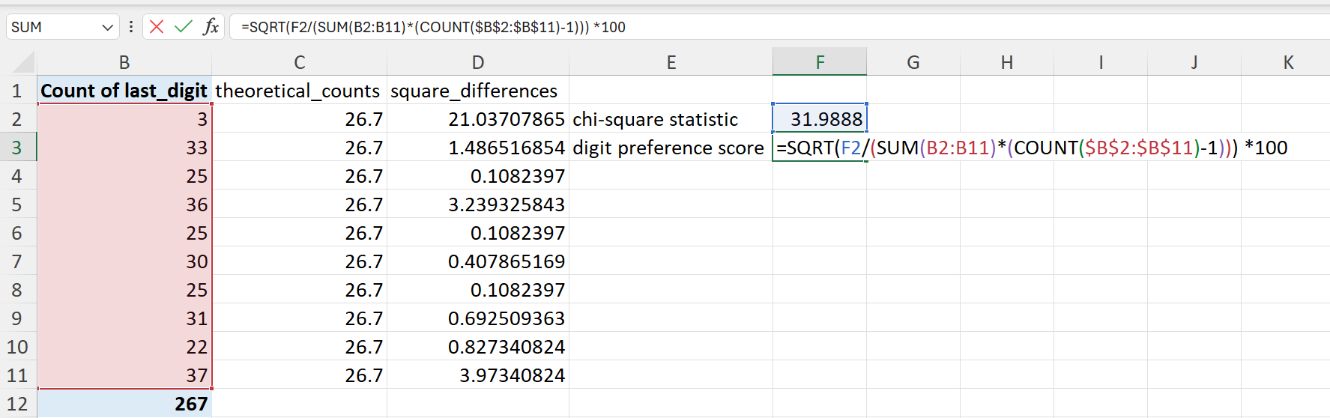The height and width of the screenshot is (418, 1330).
Task: Expand the Name Box dropdown arrow
Action: [107, 28]
